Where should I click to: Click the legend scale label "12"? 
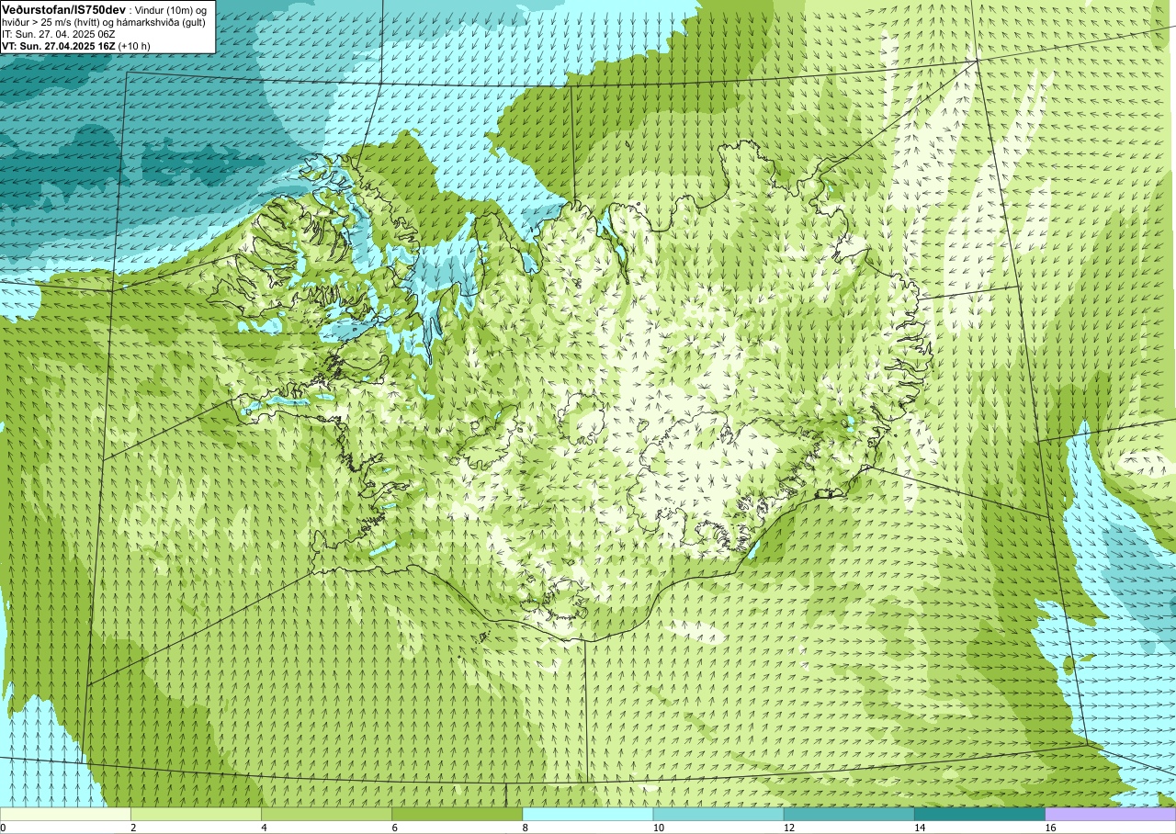tap(789, 828)
